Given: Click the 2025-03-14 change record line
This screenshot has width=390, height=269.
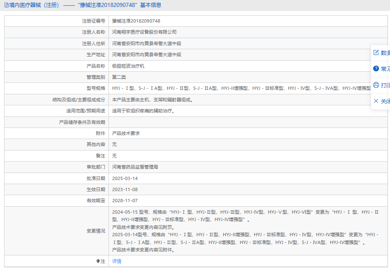Looking at the screenshot, I should pos(245,239).
